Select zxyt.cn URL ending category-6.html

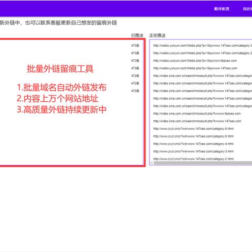coord(193,129)
